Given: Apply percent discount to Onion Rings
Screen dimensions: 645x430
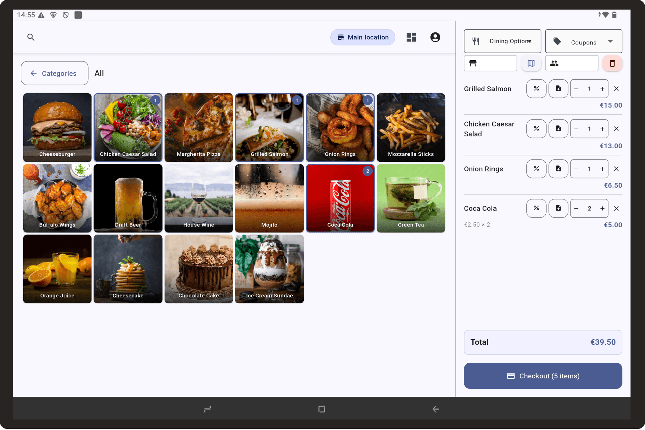Looking at the screenshot, I should (x=536, y=169).
